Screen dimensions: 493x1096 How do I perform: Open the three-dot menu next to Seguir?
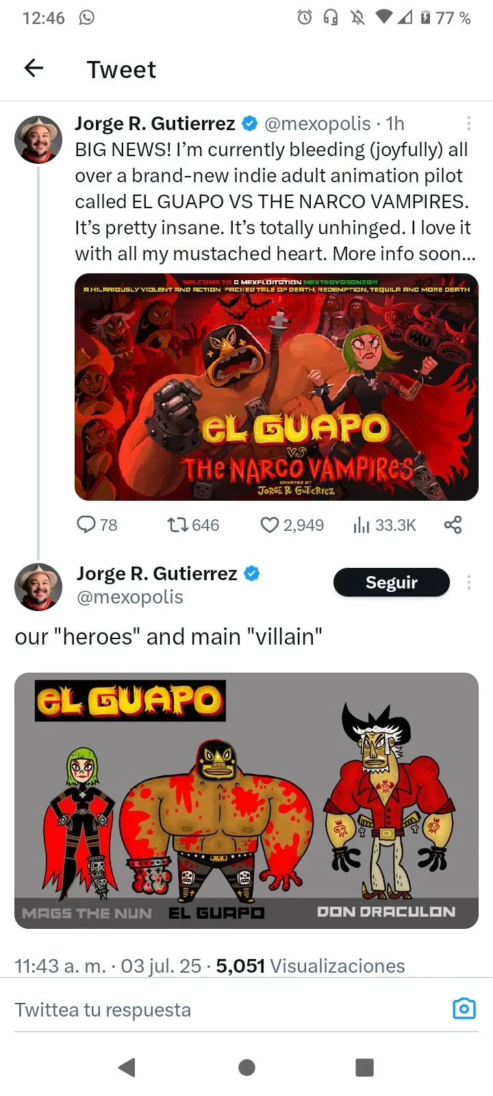click(x=468, y=582)
